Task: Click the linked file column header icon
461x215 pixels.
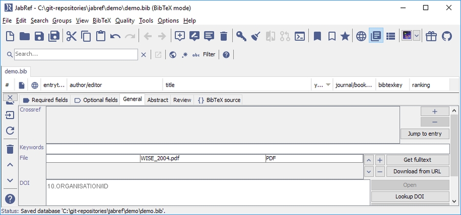Action: click(22, 85)
